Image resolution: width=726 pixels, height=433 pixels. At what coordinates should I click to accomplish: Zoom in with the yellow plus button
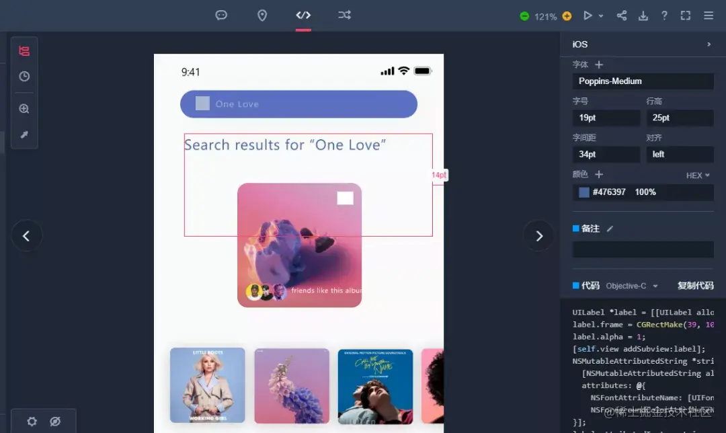[567, 16]
